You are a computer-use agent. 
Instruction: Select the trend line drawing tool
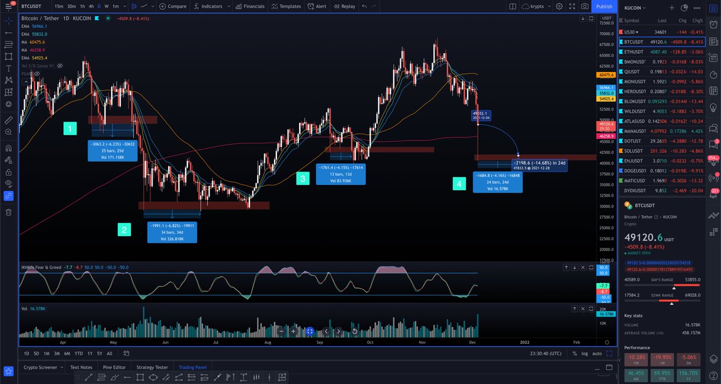click(8, 33)
